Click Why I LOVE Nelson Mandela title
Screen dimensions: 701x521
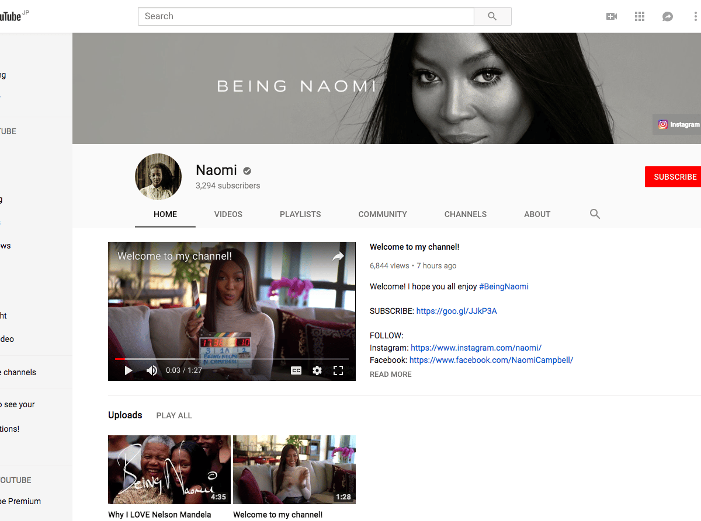[159, 515]
